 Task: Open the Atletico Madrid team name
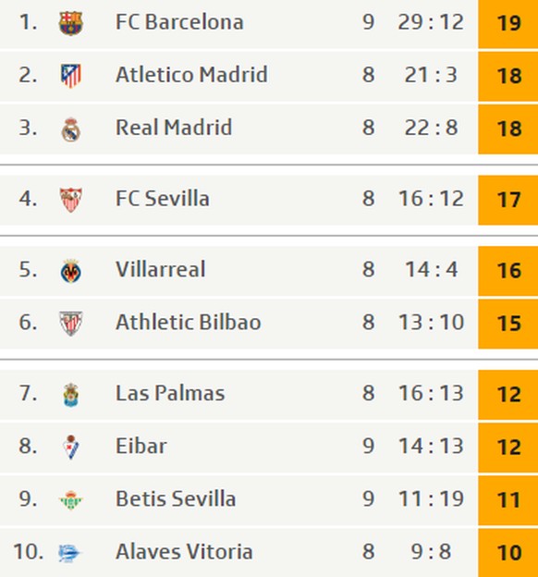coord(191,75)
